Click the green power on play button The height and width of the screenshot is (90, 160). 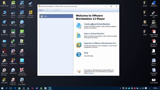47,10
